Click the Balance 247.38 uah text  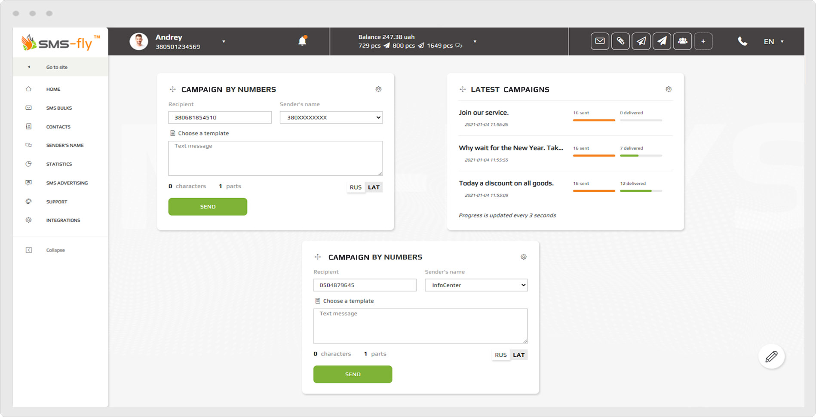(x=386, y=37)
